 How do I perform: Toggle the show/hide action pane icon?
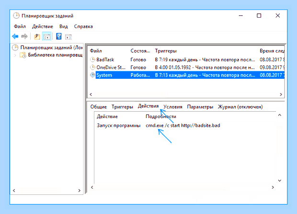coord(69,37)
